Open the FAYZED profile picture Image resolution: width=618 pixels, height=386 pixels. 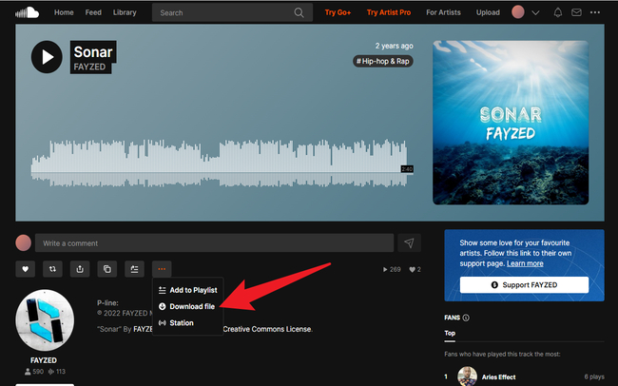point(45,319)
